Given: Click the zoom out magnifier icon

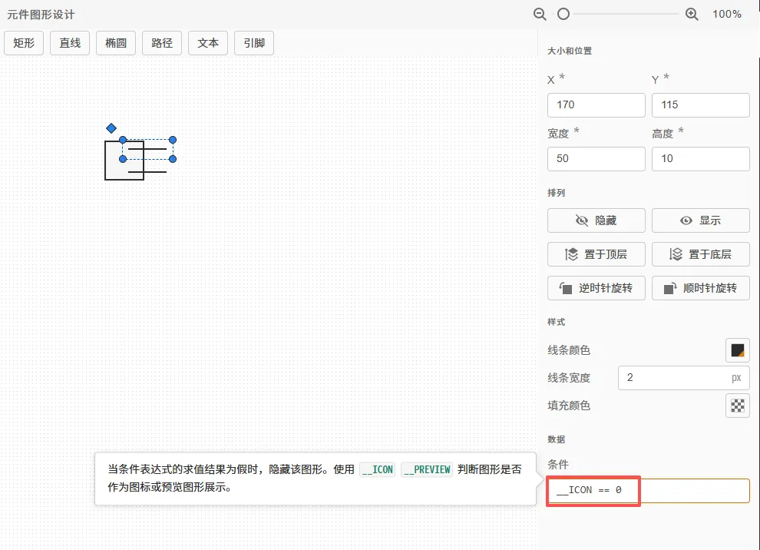Looking at the screenshot, I should [540, 14].
